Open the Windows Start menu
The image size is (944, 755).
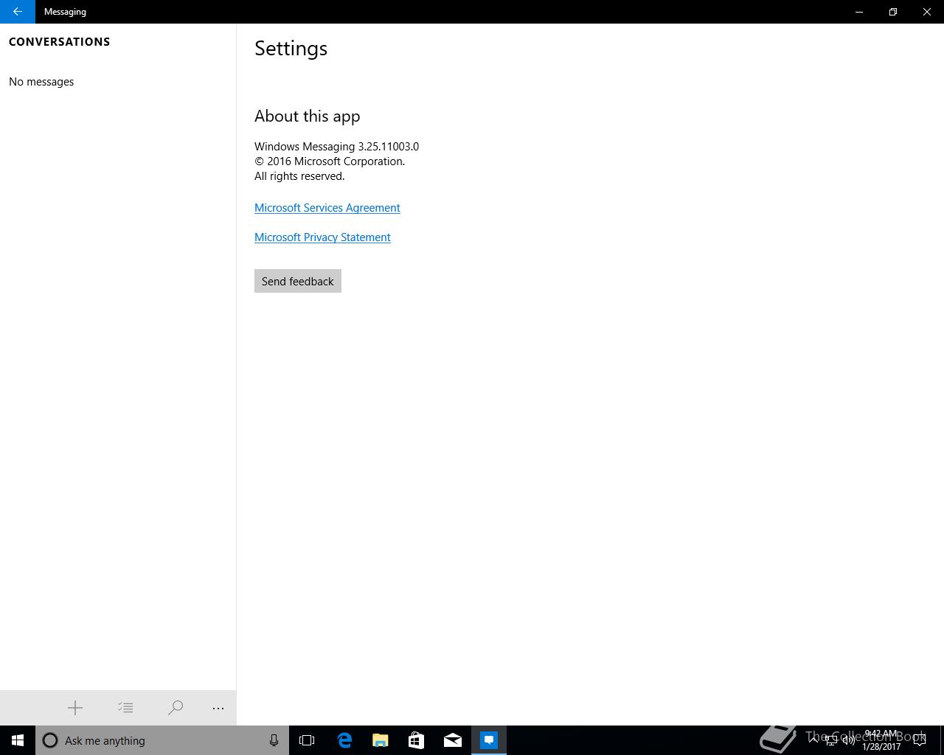click(x=18, y=740)
